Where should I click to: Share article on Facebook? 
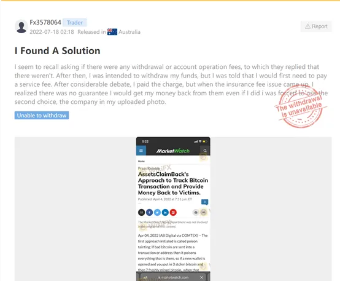149,212
